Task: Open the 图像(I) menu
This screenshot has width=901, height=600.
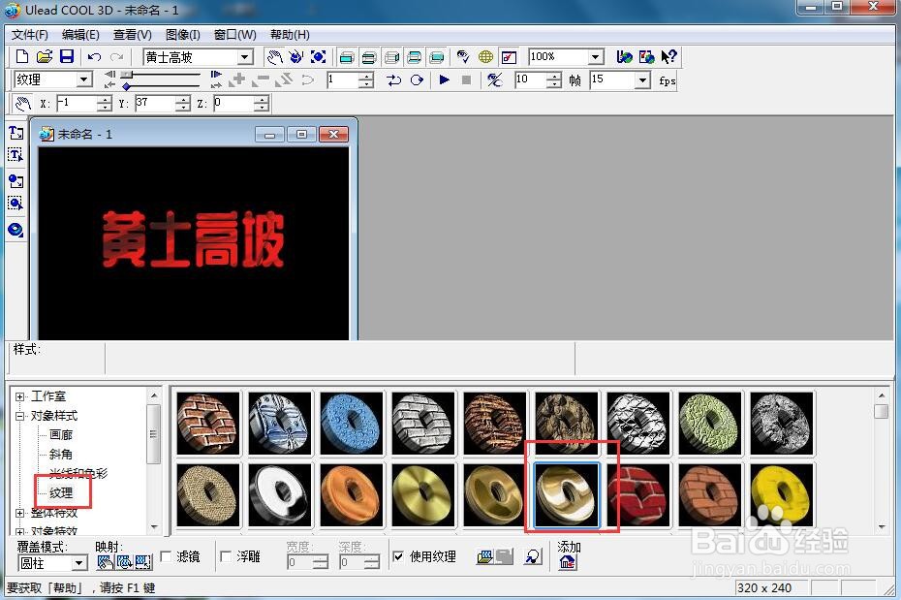Action: (x=183, y=35)
